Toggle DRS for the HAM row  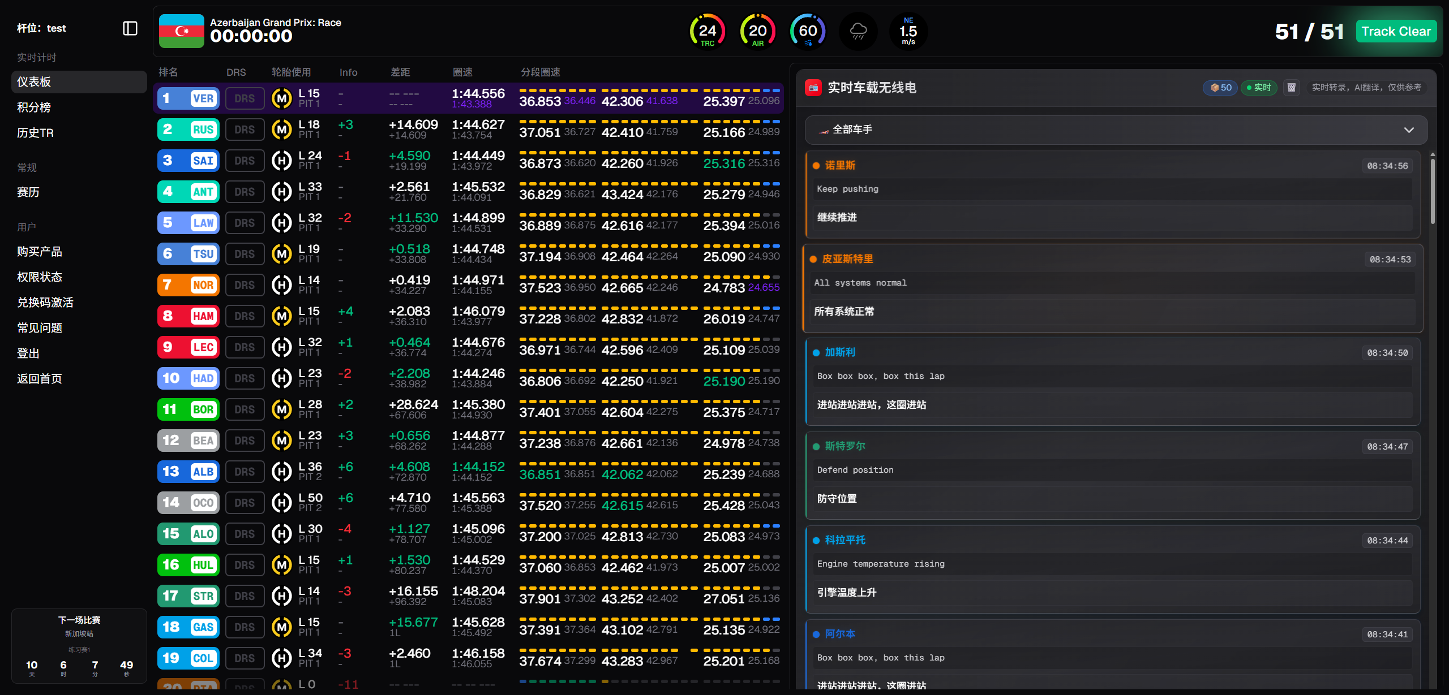245,316
